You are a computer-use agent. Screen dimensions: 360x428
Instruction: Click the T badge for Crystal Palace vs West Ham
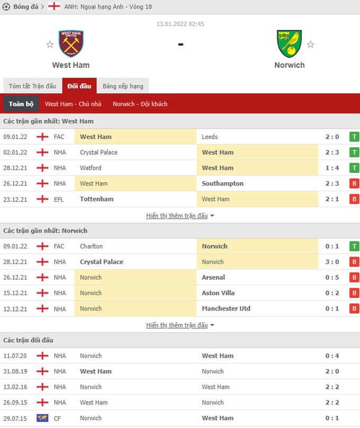coord(354,153)
